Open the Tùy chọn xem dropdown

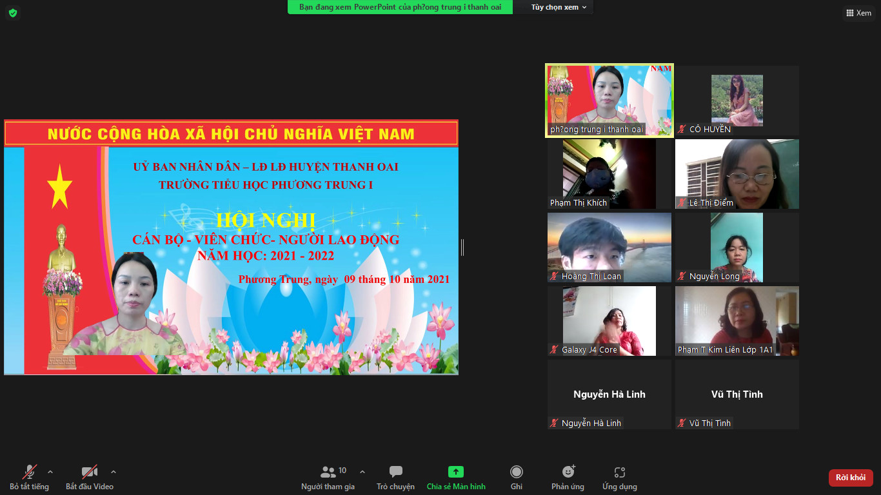559,7
